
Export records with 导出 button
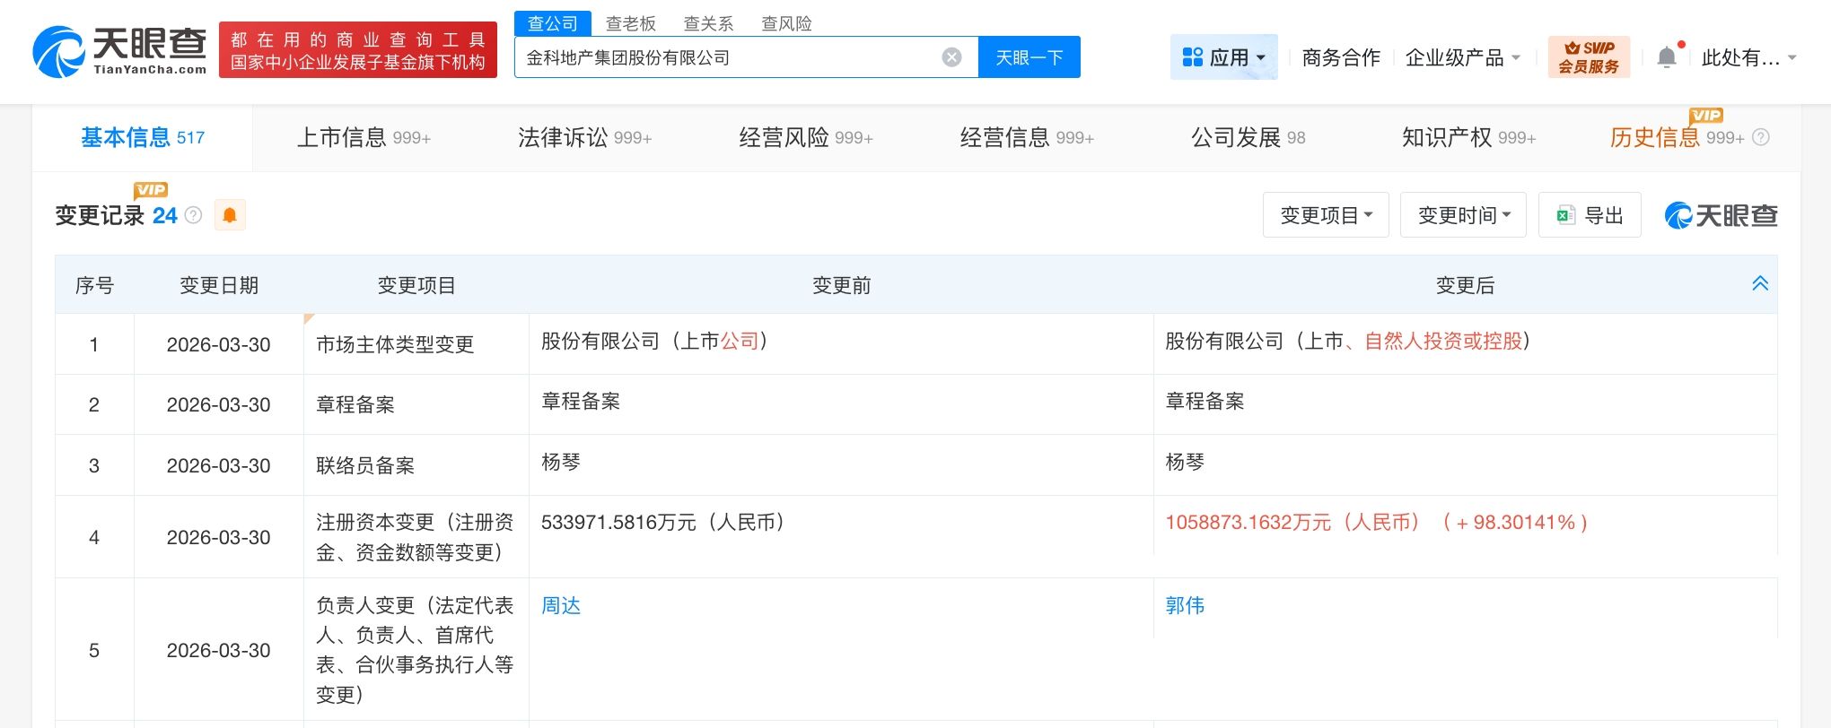tap(1590, 215)
